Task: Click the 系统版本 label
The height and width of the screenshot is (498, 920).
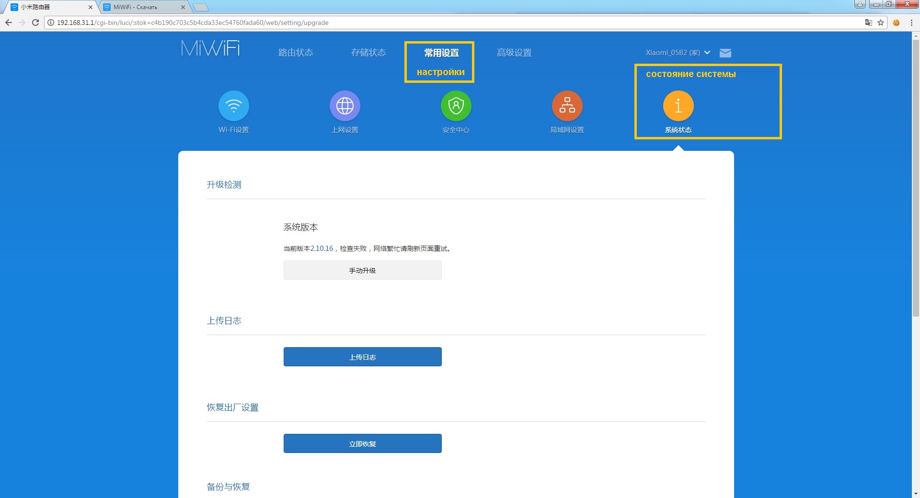Action: (300, 227)
